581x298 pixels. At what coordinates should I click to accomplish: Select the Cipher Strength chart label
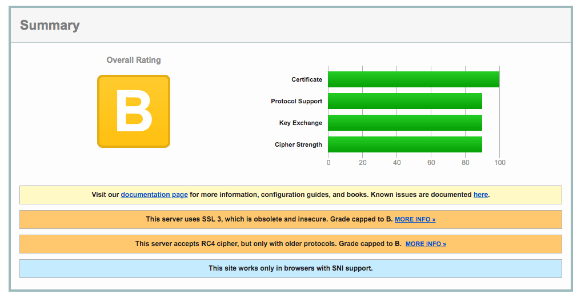click(298, 144)
